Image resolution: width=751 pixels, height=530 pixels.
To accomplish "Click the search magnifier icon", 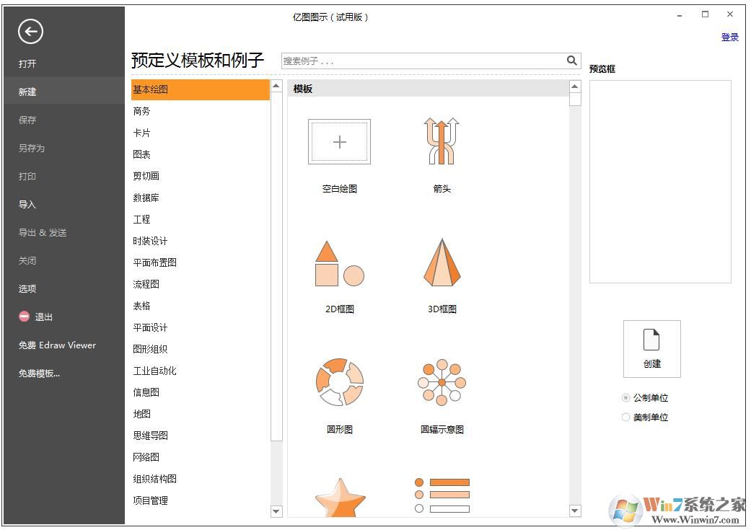I will click(x=571, y=61).
